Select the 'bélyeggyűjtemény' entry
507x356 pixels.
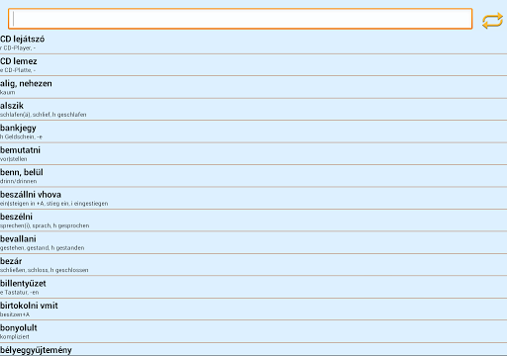coord(253,349)
